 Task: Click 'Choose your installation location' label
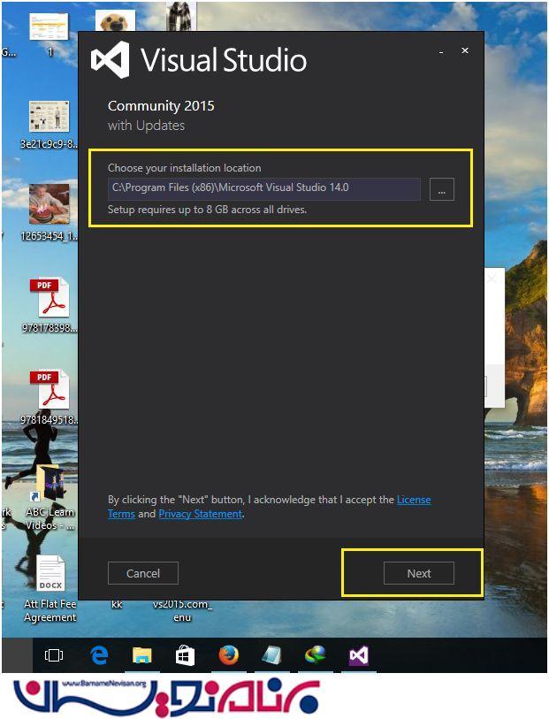pos(184,168)
